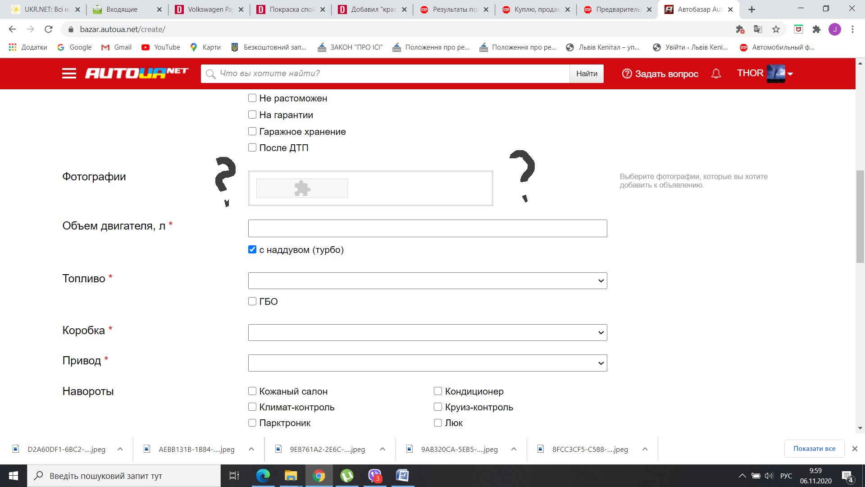Bookmark page with star icon
This screenshot has width=865, height=487.
[x=776, y=29]
